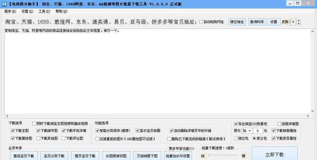
Task: Click the 皮肤 number field
Action: (293, 22)
